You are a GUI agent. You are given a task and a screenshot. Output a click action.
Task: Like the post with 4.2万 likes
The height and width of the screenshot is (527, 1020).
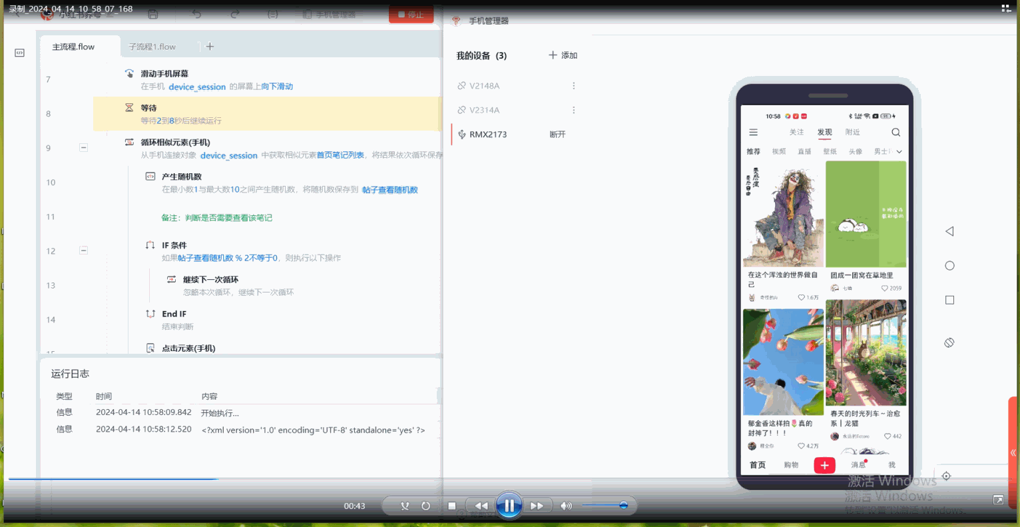(801, 446)
